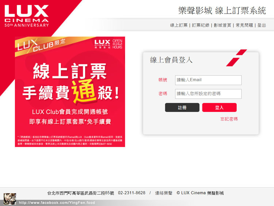Screen dimensions: 274x206
Task: Go to 影城首頁 in the top navigation
Action: point(222,25)
